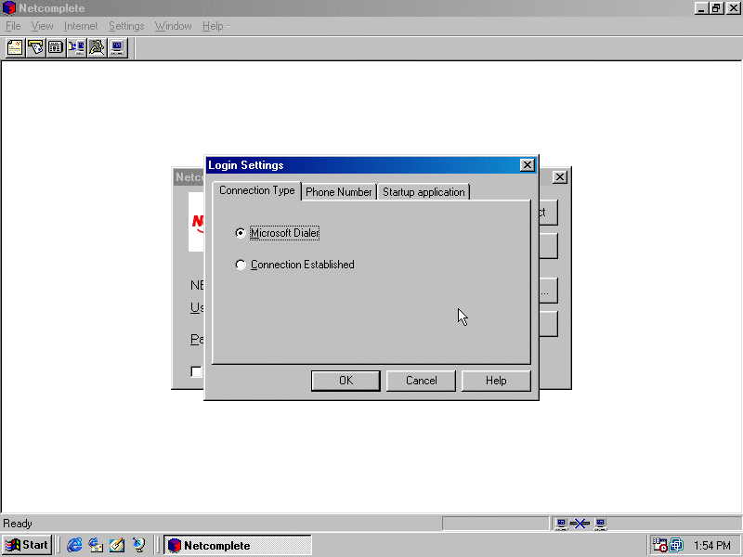Click the Help button in the dialog
Viewport: 743px width, 557px height.
click(x=496, y=381)
